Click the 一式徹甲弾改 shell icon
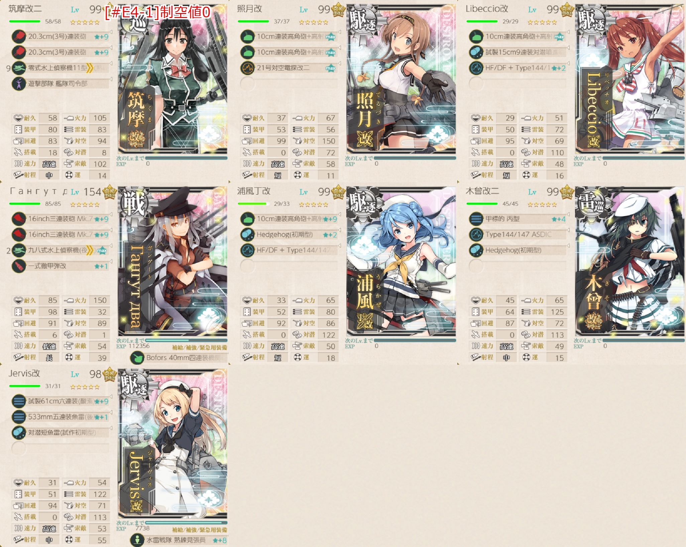The image size is (686, 547). click(x=19, y=266)
